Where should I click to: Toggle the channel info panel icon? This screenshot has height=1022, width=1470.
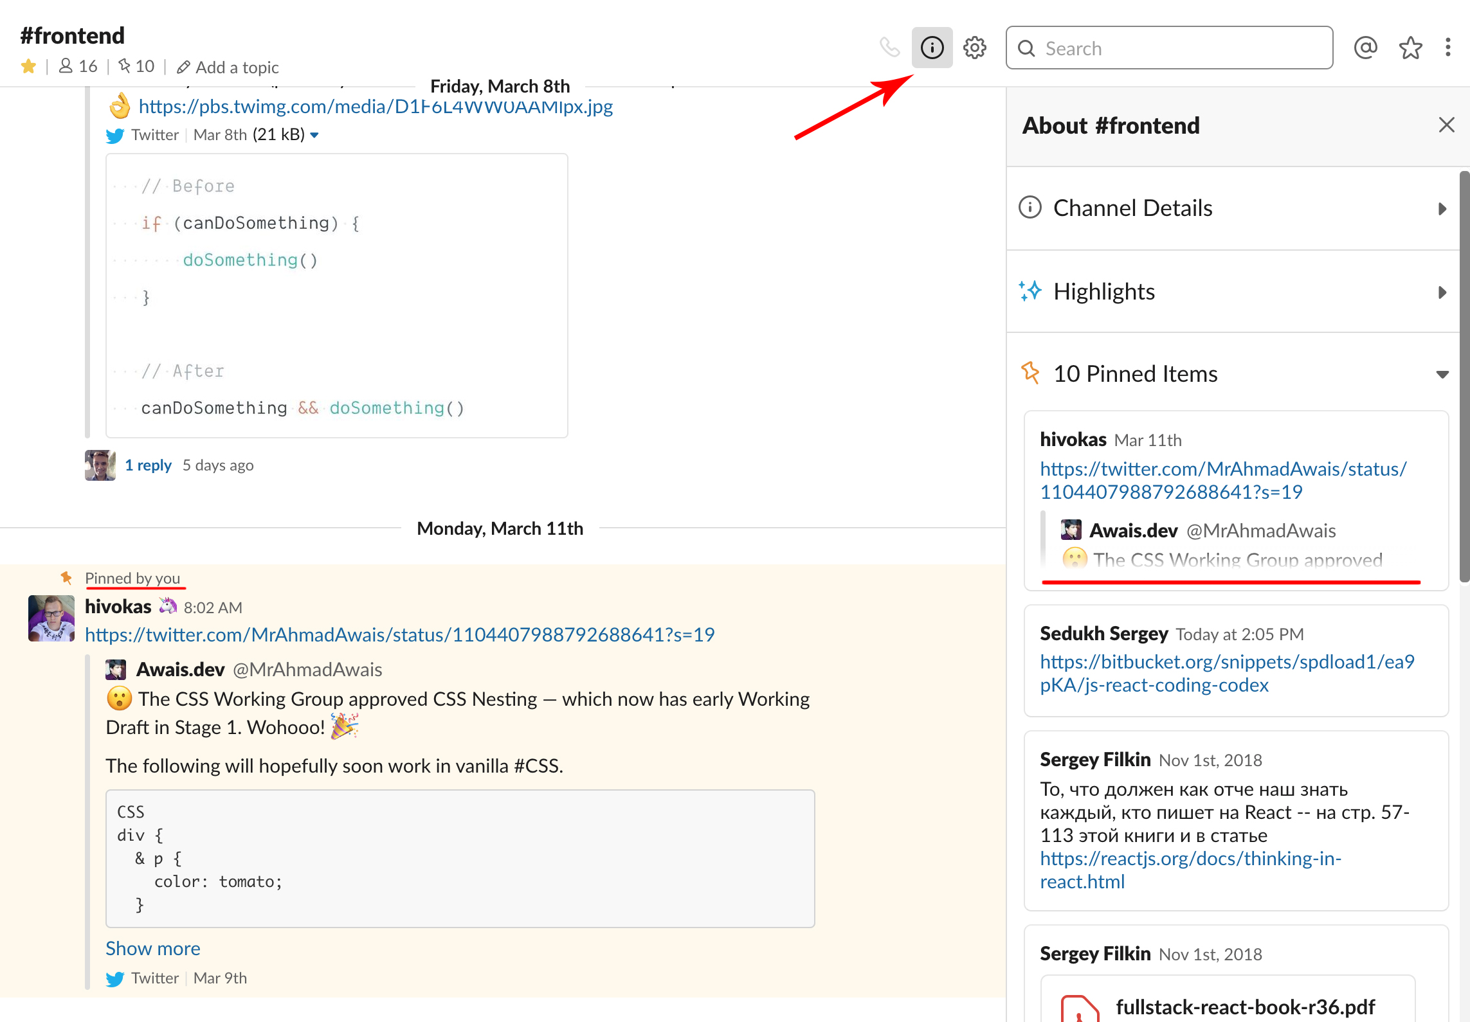click(932, 48)
